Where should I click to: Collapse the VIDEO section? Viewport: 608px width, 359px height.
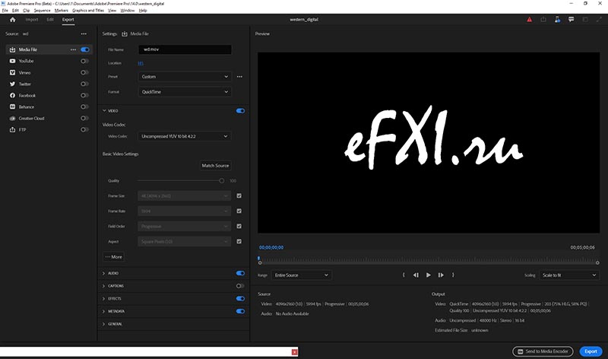pos(104,111)
